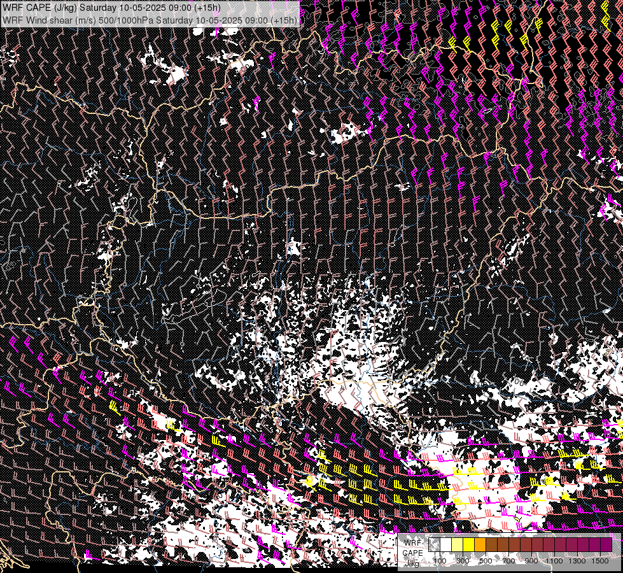The width and height of the screenshot is (623, 573).
Task: Click the 500 legend value
Action: pyautogui.click(x=486, y=561)
